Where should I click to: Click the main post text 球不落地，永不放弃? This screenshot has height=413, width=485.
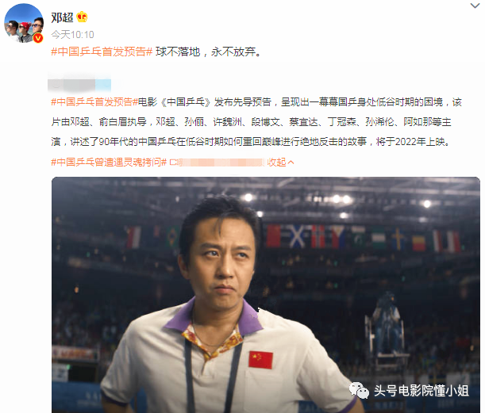pyautogui.click(x=209, y=52)
